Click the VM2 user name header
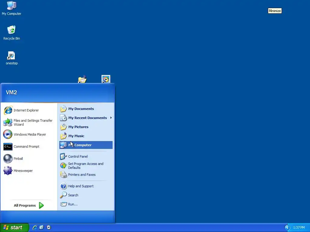The width and height of the screenshot is (310, 232). coord(12,92)
